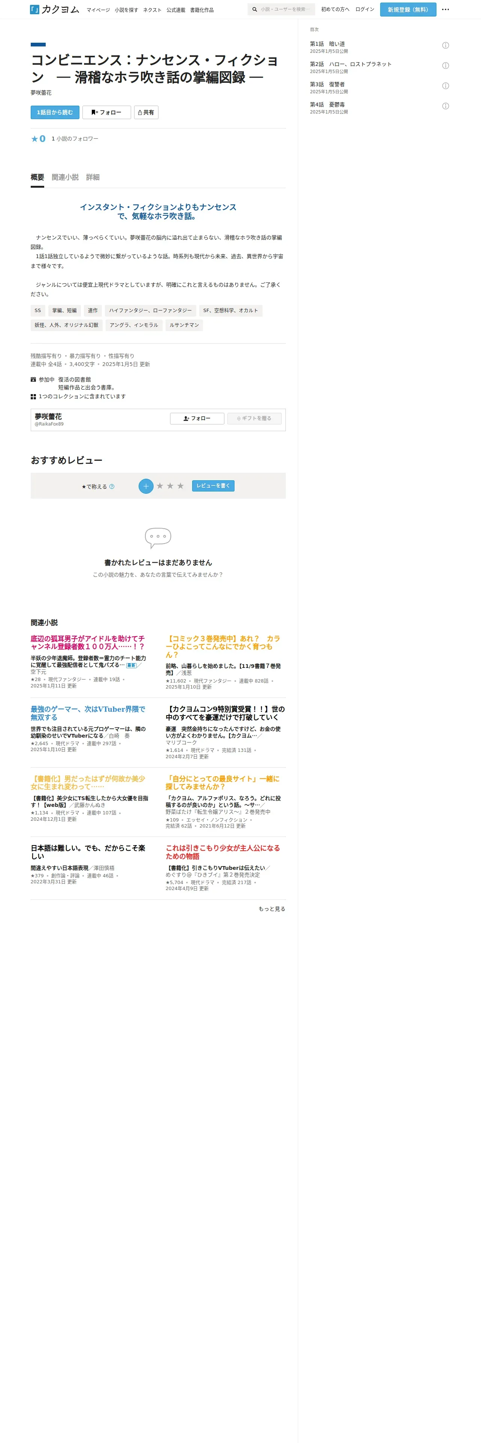Viewport: 481px width, 1443px height.
Task: Open related novel 日本語は難しい。でも、だからこそ楽しい
Action: click(x=88, y=852)
